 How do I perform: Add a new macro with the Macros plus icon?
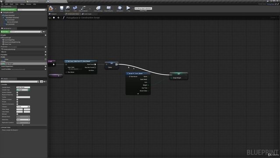tap(45, 52)
